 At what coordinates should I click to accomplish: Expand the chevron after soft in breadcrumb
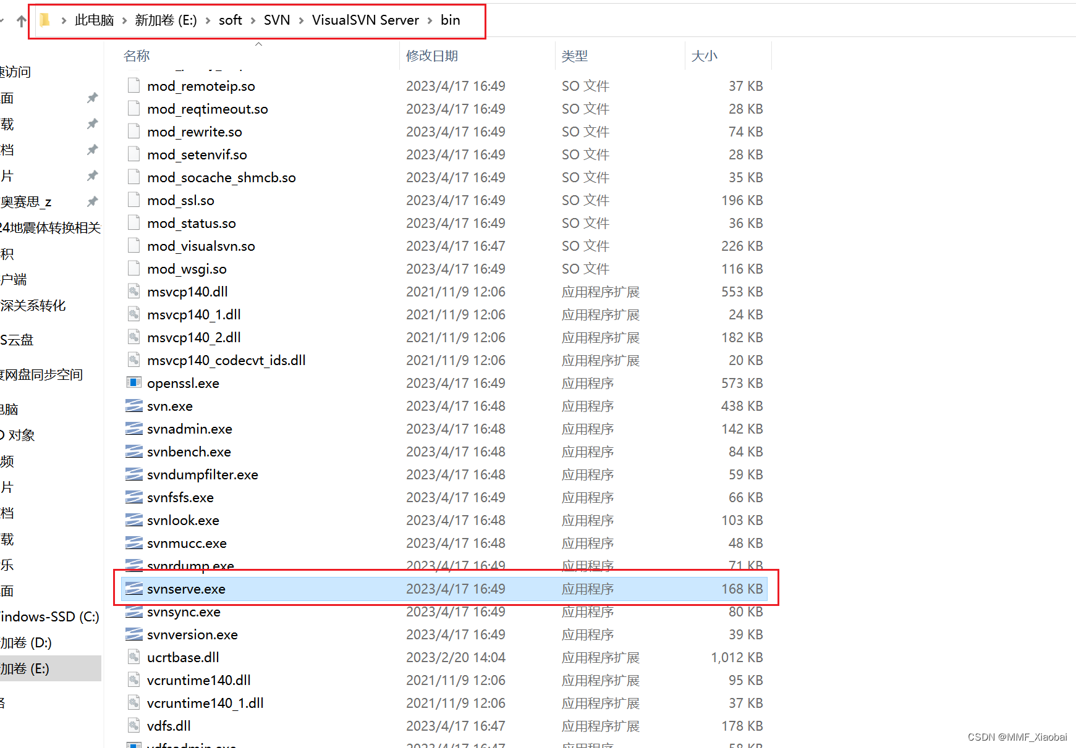point(253,20)
